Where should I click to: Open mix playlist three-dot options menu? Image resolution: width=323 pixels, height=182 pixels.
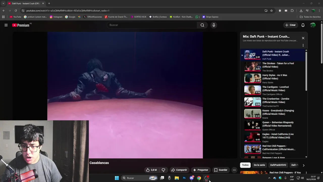[303, 45]
